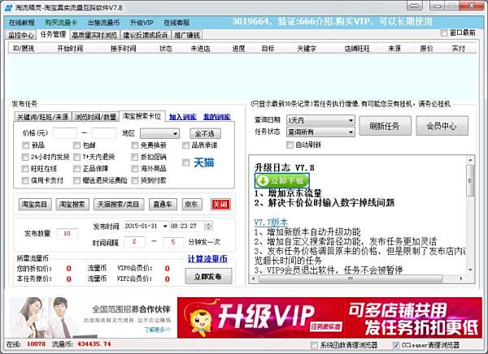
Task: Select the 淘宝搜索卡位 sub-tab
Action: click(142, 116)
